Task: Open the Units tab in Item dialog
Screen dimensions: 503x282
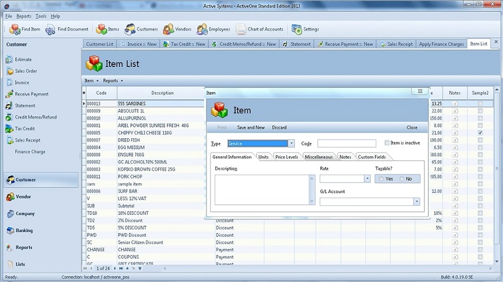Action: coord(263,157)
